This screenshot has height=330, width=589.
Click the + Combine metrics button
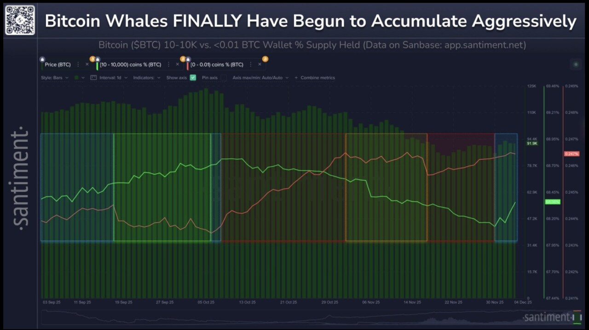click(x=315, y=77)
